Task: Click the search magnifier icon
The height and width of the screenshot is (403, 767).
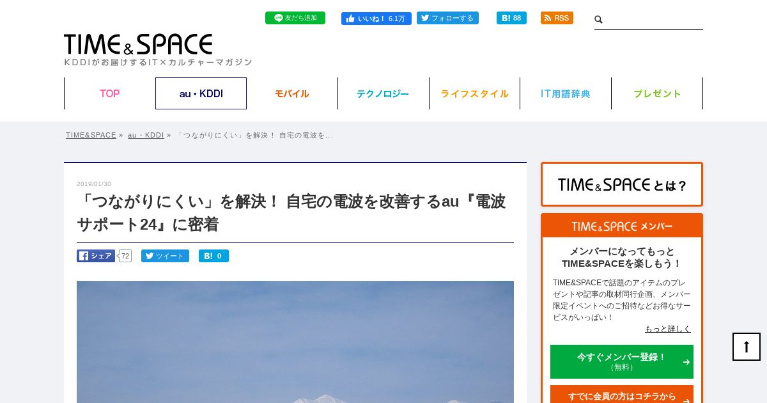Action: [x=599, y=20]
